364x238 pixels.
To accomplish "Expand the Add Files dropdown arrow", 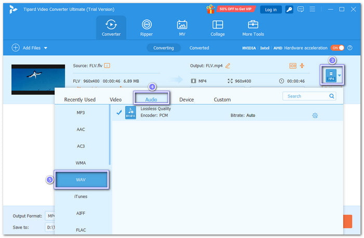I will (x=46, y=48).
